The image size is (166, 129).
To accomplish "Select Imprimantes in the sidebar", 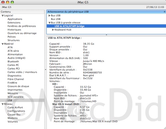I will pos(15,90).
